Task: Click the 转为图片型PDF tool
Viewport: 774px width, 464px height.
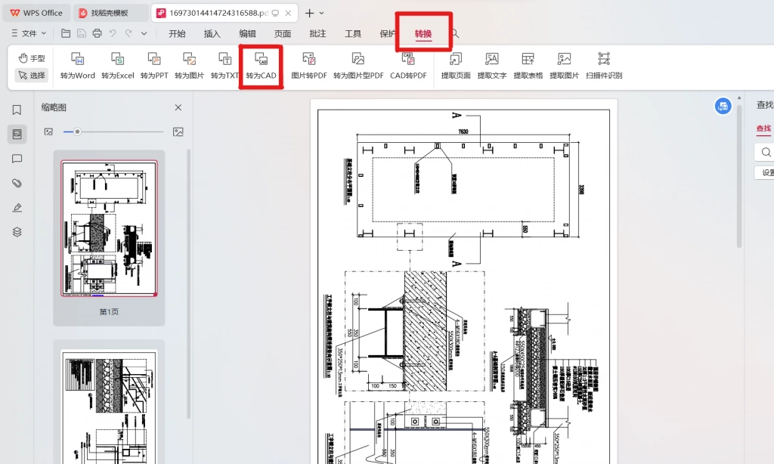Action: [358, 65]
